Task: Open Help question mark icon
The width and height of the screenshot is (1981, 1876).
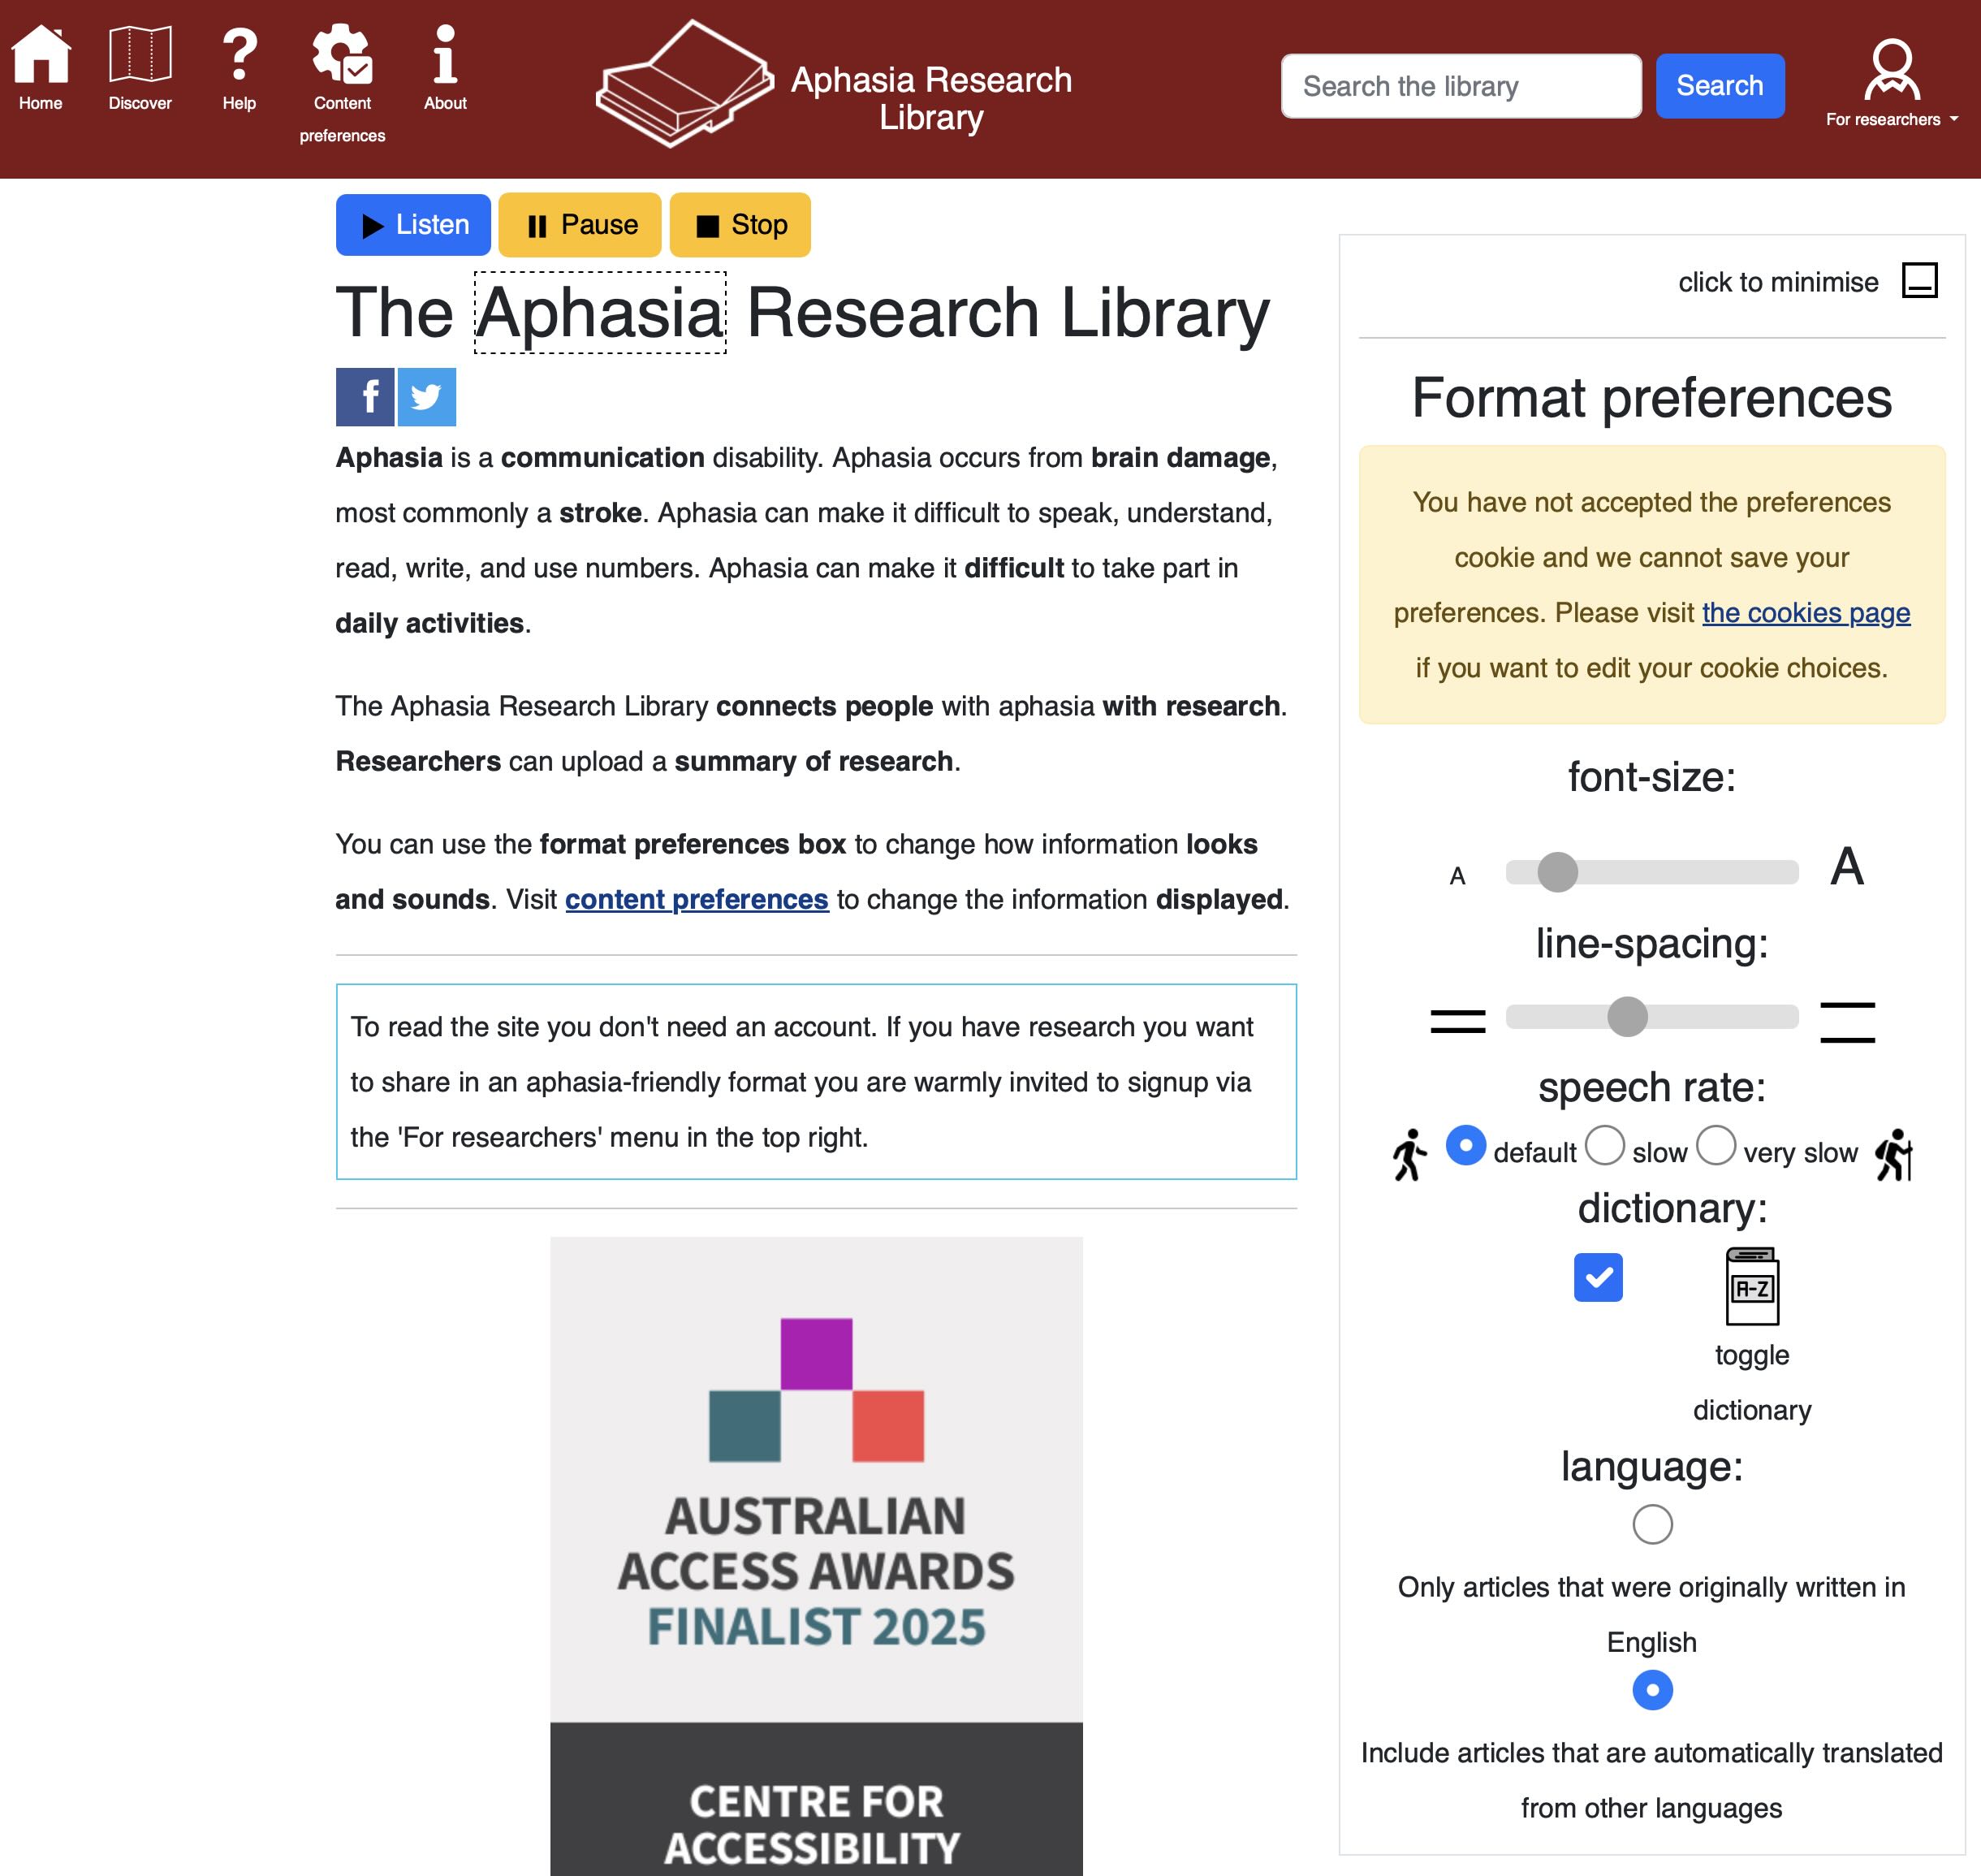Action: pos(239,55)
